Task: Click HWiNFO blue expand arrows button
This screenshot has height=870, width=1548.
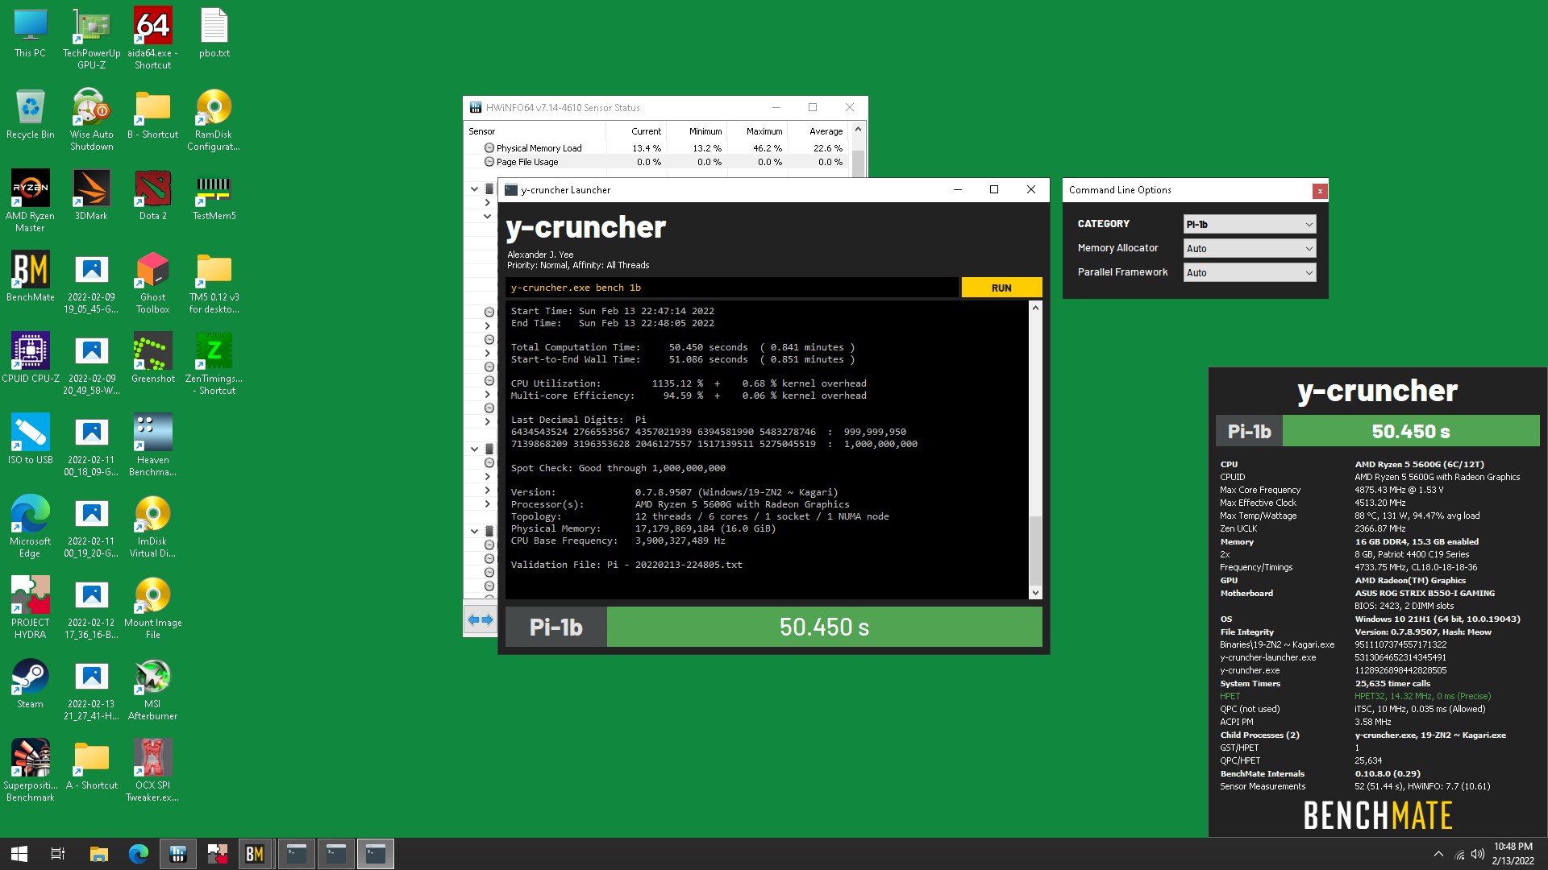Action: pos(481,619)
